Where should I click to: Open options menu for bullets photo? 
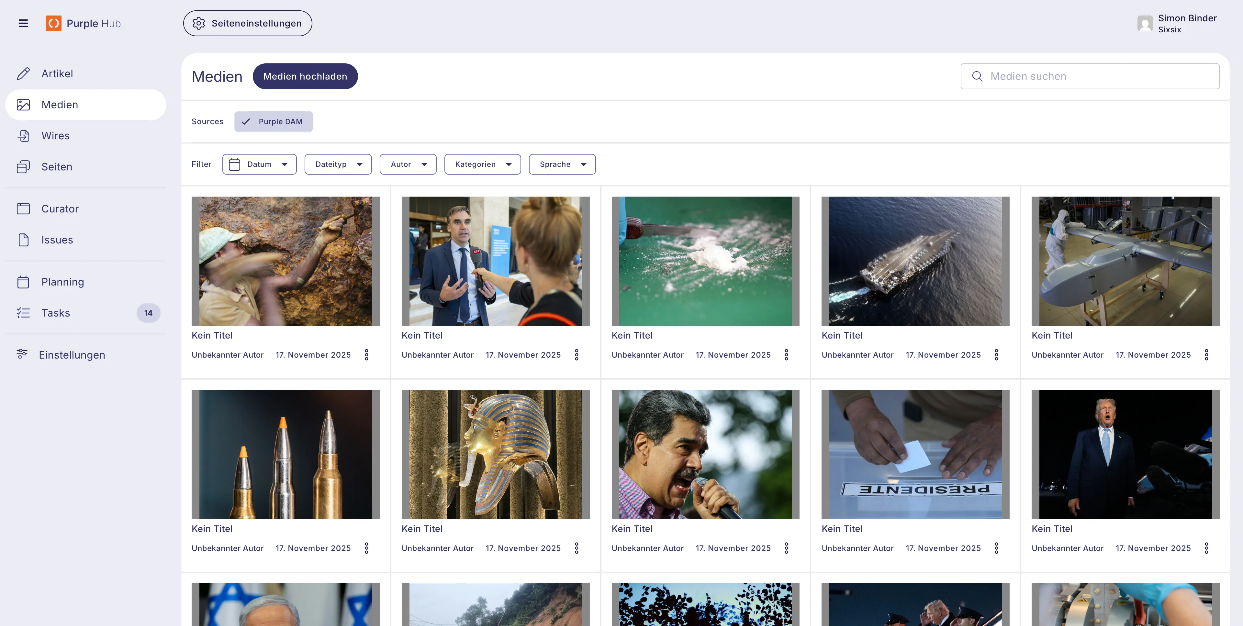pos(367,548)
